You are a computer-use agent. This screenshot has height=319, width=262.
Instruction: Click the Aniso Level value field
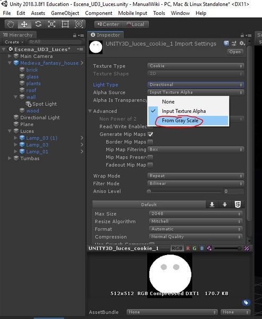pyautogui.click(x=233, y=191)
